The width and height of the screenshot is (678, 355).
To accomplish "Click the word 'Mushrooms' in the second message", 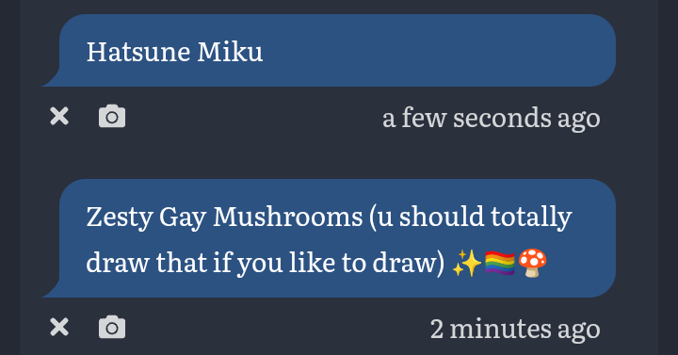I will [x=287, y=218].
